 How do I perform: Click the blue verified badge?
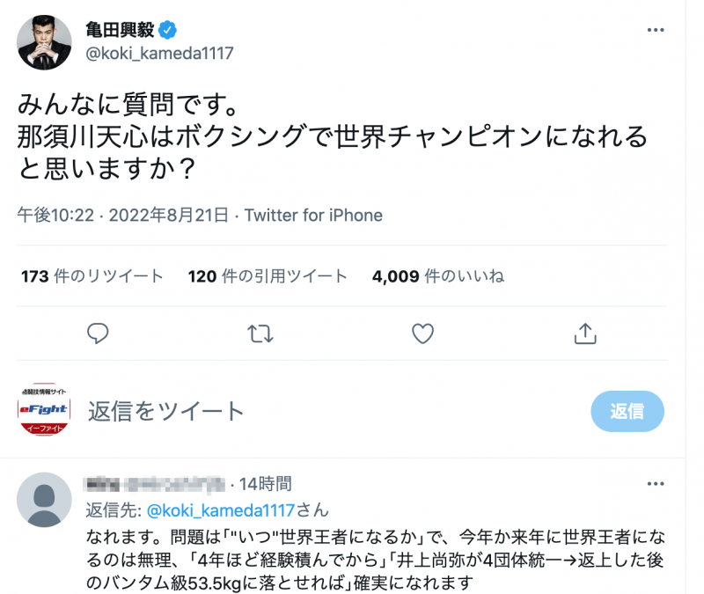168,31
